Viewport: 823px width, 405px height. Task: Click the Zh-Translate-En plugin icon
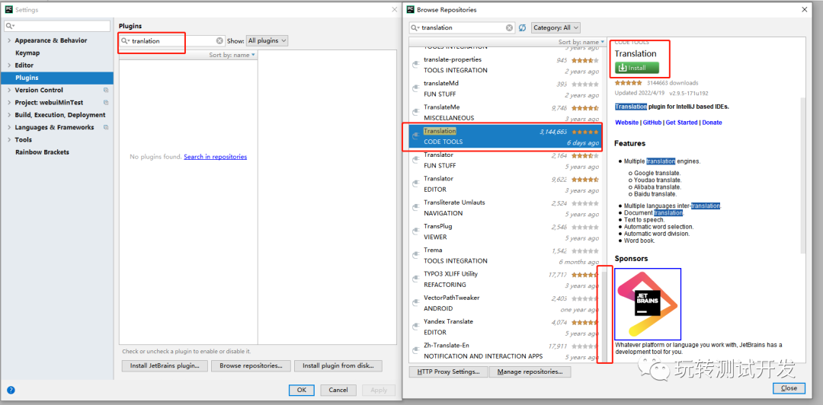pos(415,350)
